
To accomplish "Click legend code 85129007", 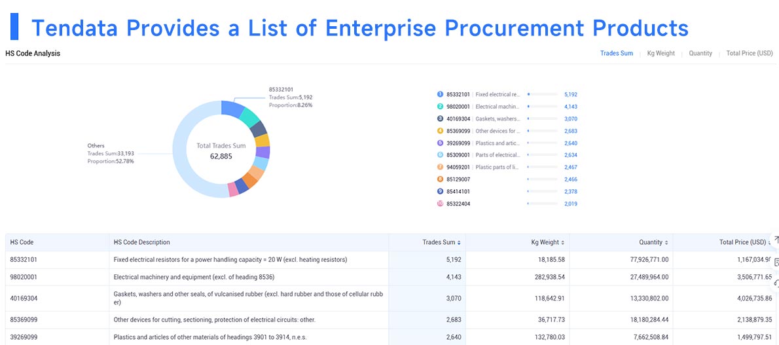I will pyautogui.click(x=458, y=179).
